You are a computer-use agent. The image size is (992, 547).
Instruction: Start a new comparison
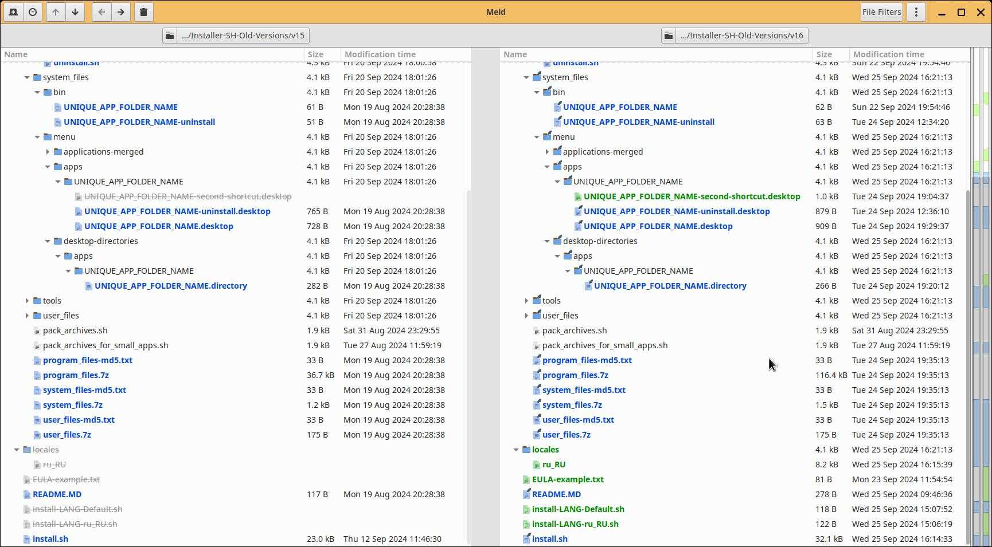pos(13,12)
